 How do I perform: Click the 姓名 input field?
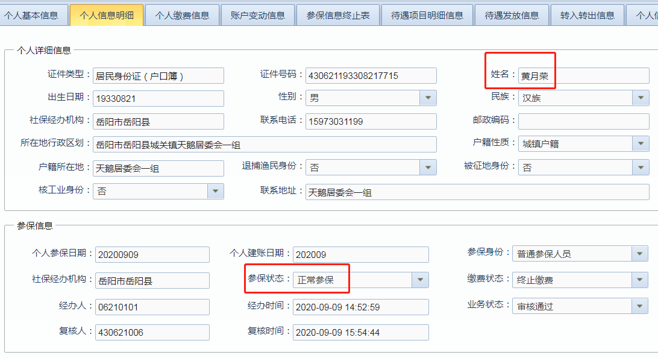(582, 76)
